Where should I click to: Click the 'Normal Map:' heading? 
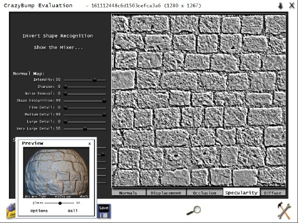click(x=29, y=73)
